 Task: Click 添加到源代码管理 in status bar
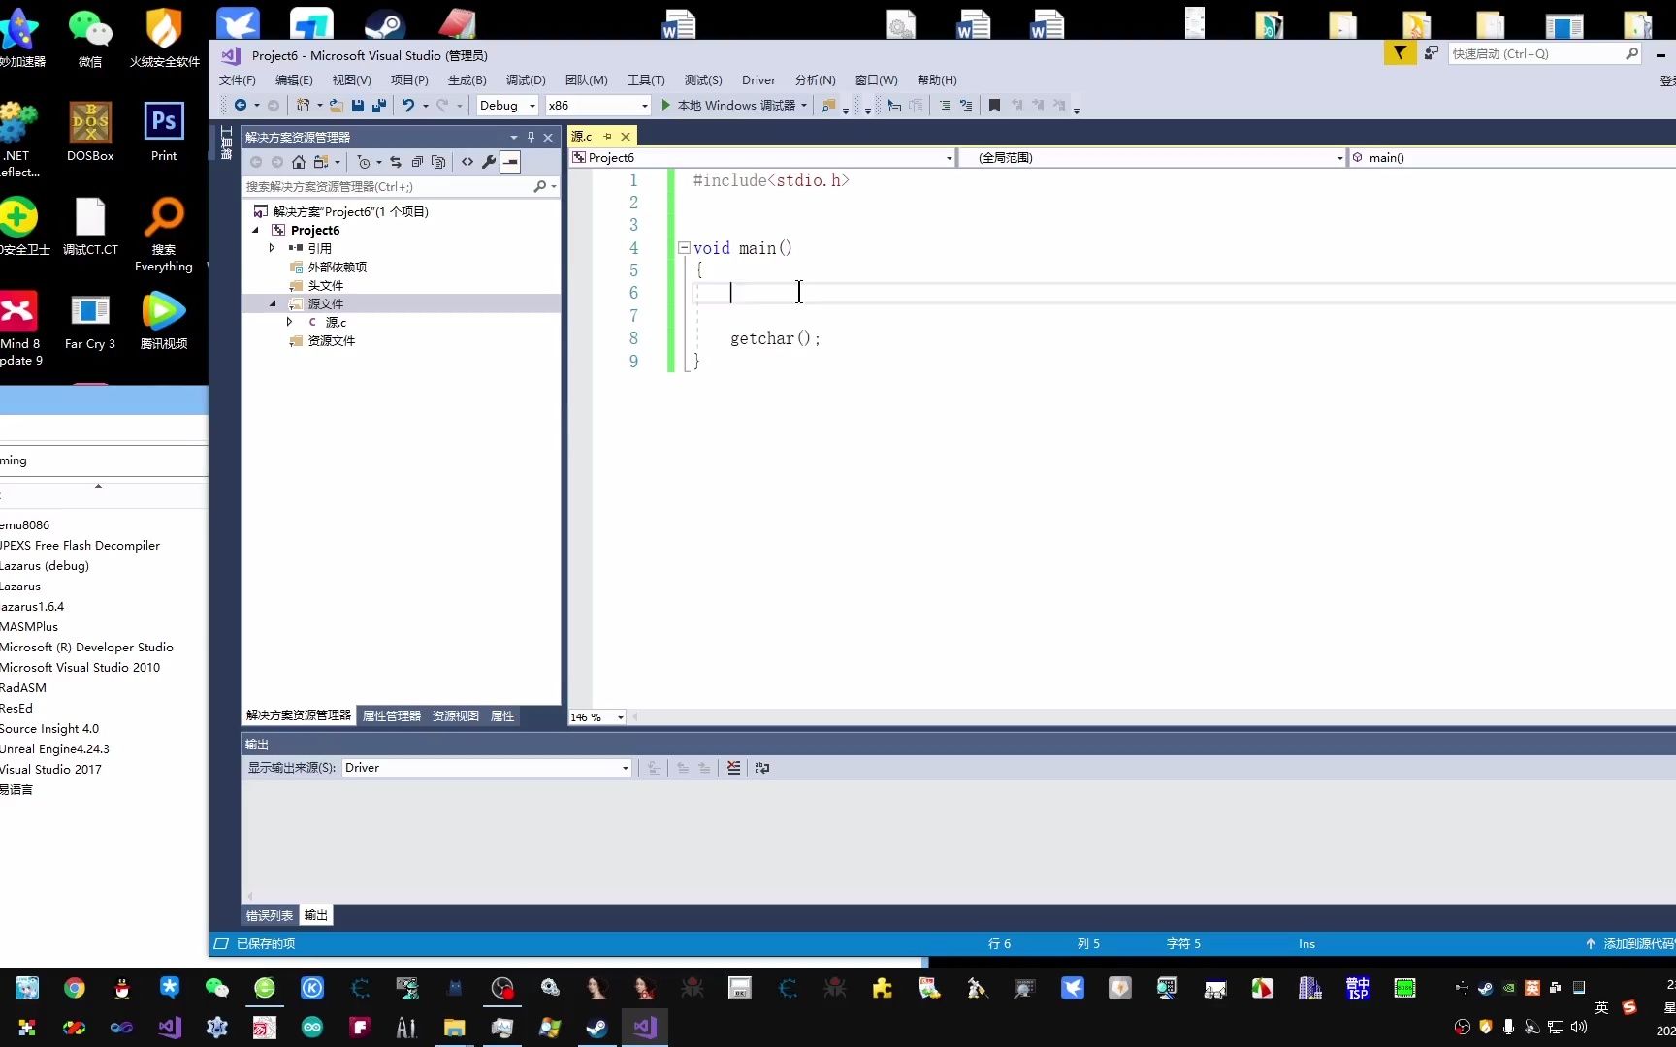pos(1629,944)
